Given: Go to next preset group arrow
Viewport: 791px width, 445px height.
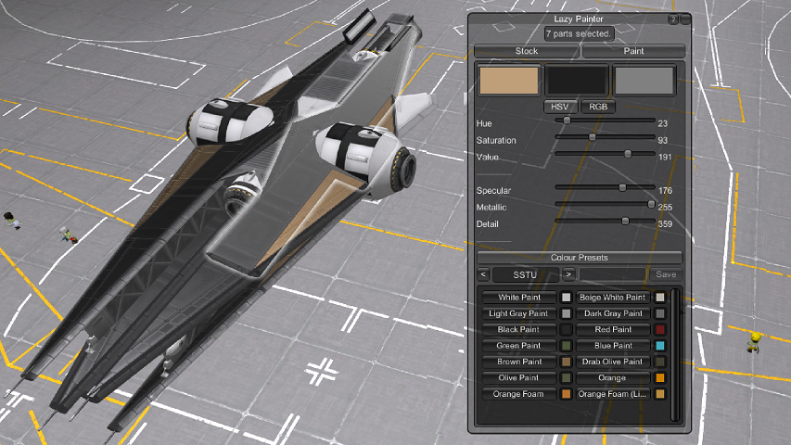Looking at the screenshot, I should 568,274.
